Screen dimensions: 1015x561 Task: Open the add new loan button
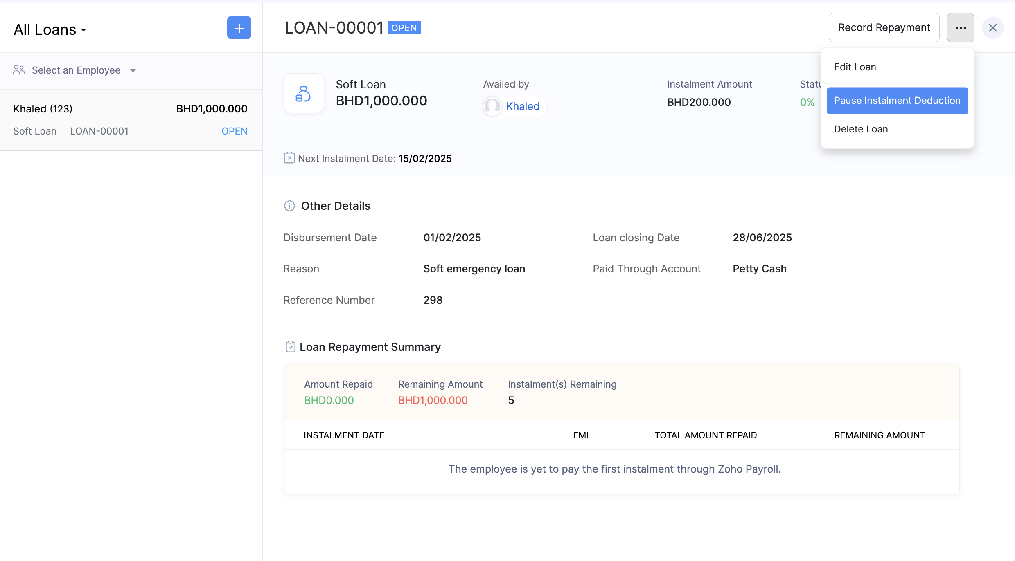click(239, 27)
